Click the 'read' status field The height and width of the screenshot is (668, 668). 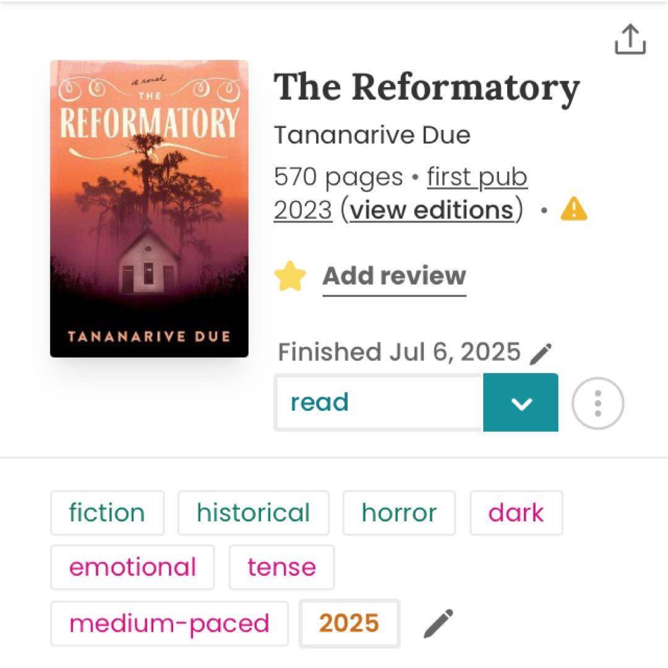pyautogui.click(x=379, y=403)
